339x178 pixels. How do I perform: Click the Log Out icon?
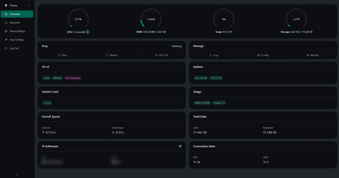click(x=6, y=48)
